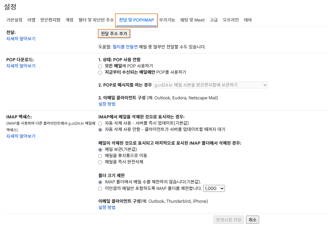Open the 1,000 folder size dropdown
Image resolution: width=328 pixels, height=234 pixels.
pos(214,188)
